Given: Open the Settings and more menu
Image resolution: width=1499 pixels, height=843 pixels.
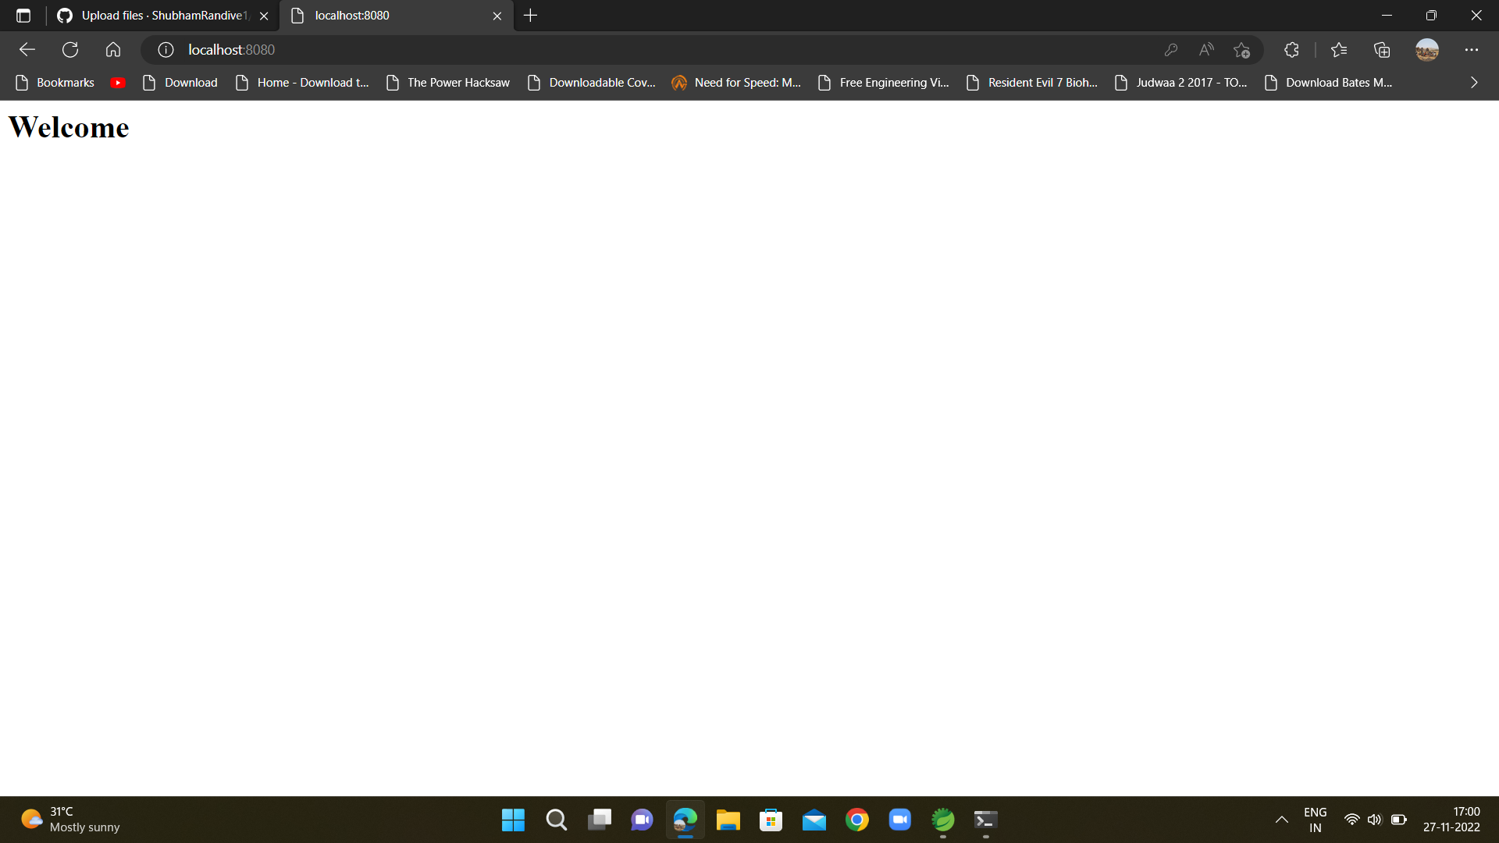Looking at the screenshot, I should [1471, 49].
